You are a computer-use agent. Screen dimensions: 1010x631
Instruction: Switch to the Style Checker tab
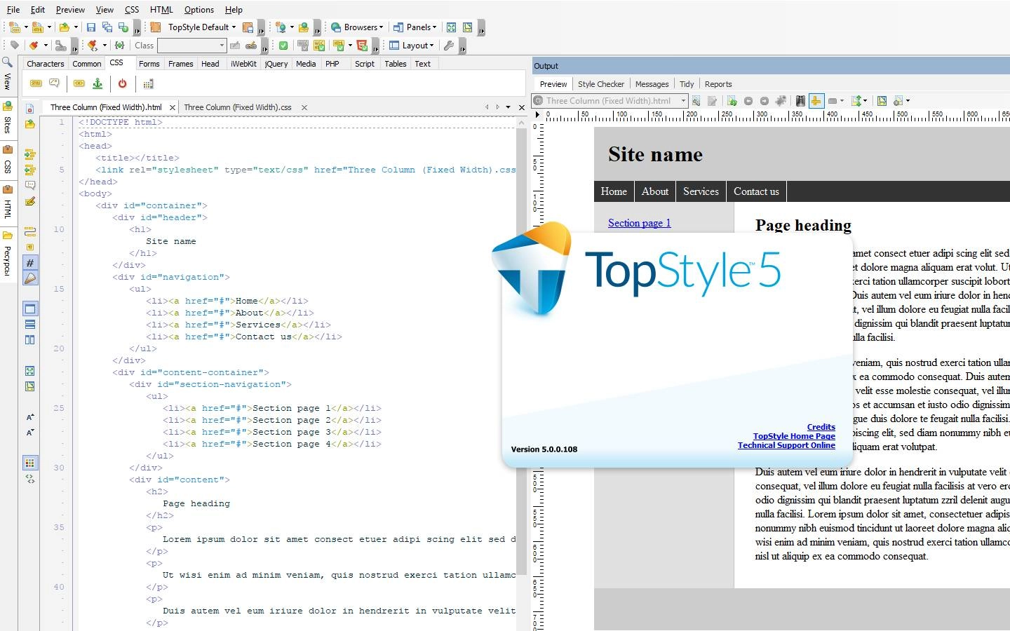pyautogui.click(x=601, y=84)
